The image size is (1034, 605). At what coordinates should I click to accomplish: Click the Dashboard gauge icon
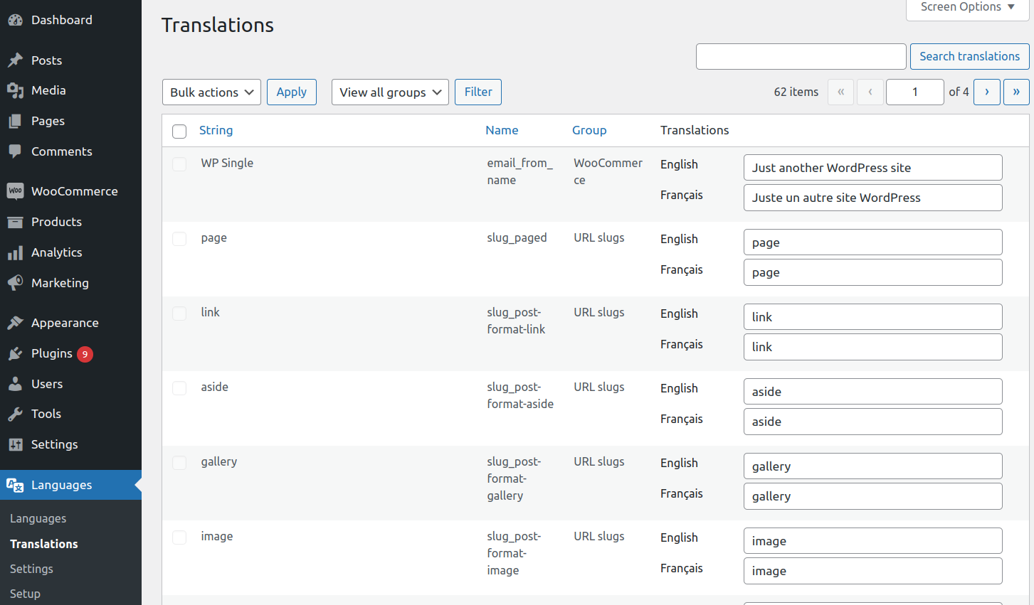click(15, 20)
